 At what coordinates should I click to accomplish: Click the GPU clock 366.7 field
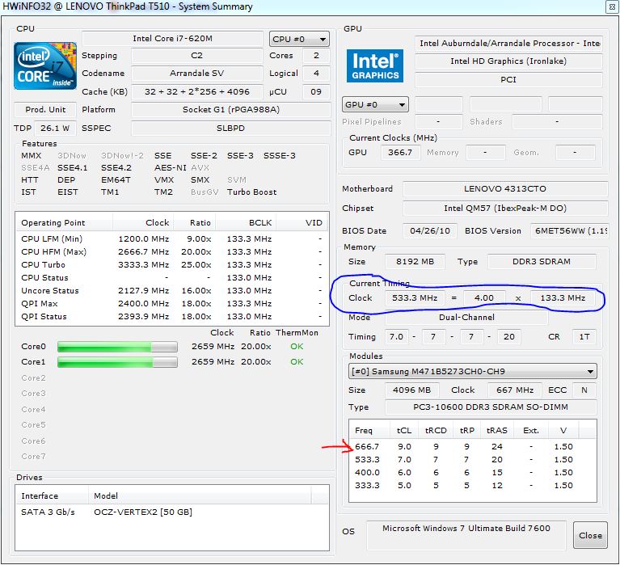point(400,153)
